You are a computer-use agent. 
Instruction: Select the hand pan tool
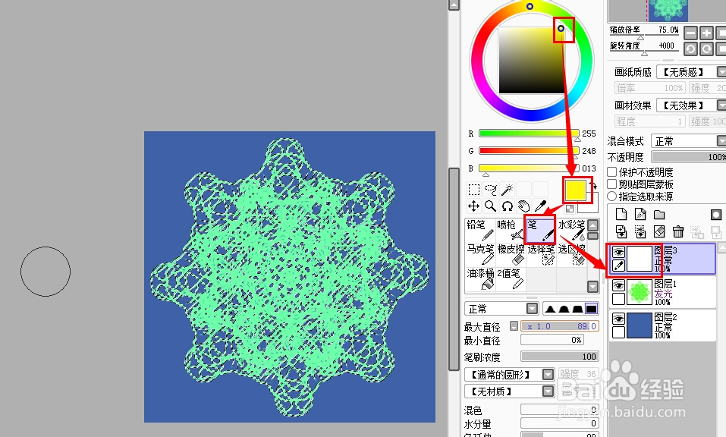coord(523,206)
